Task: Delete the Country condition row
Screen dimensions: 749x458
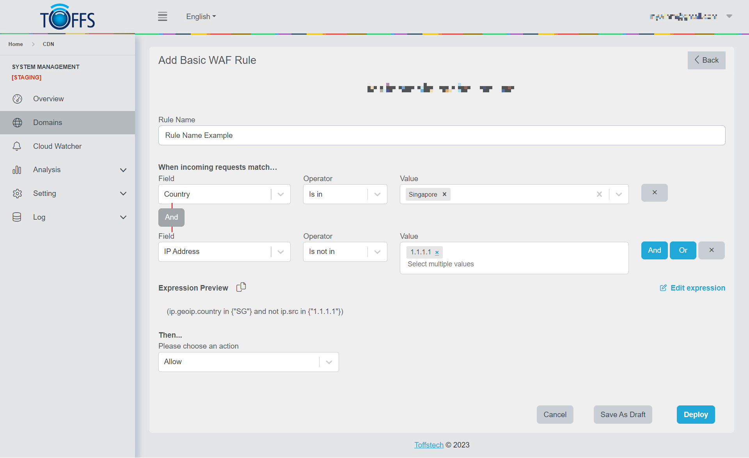Action: tap(654, 193)
